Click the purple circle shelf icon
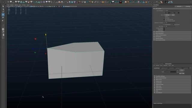192x108 pixels. tap(44, 2)
